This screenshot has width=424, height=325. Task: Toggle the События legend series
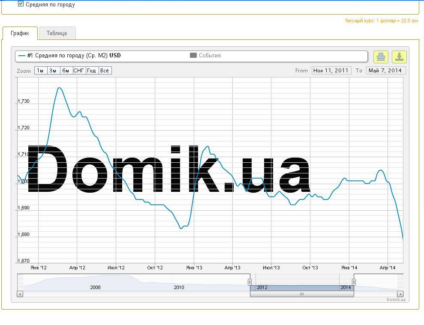205,55
